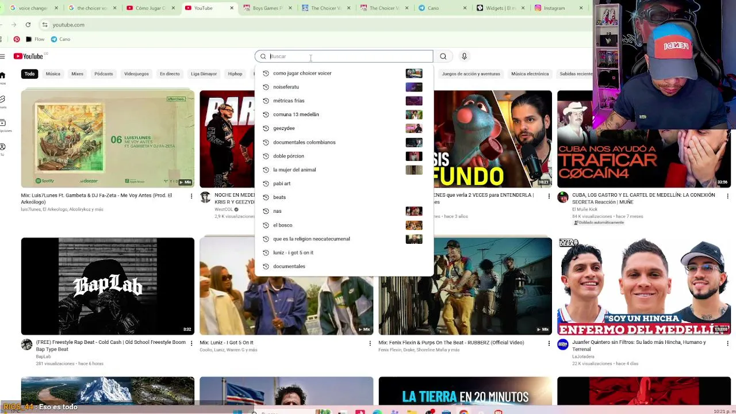Image resolution: width=736 pixels, height=414 pixels.
Task: Open options menu for Luis7Lunes mix video
Action: (191, 196)
